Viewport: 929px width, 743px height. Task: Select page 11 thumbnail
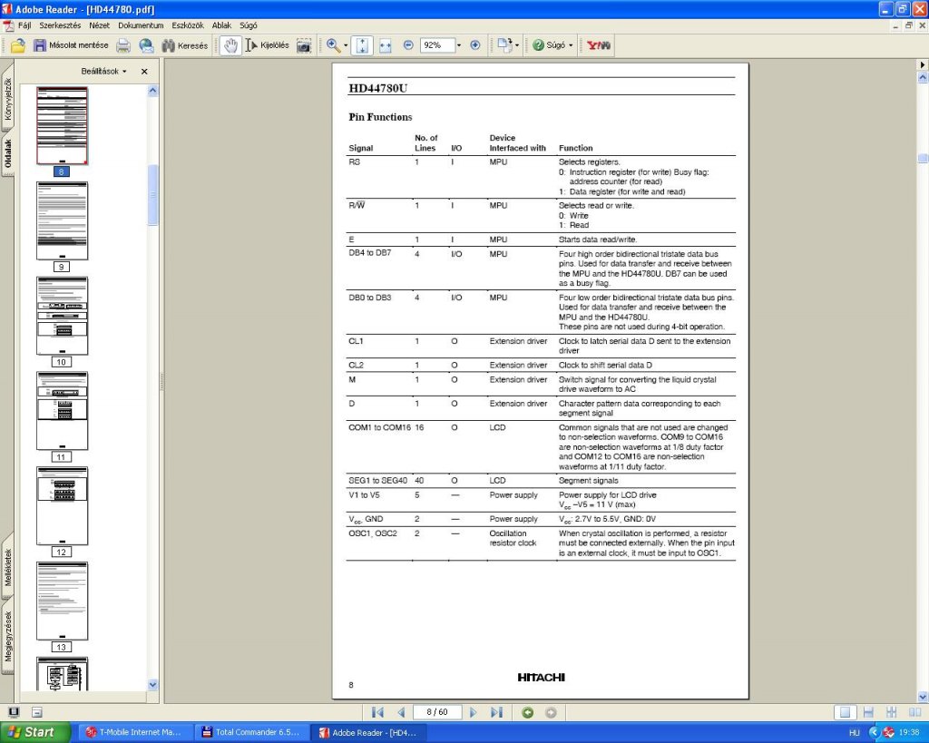[63, 411]
